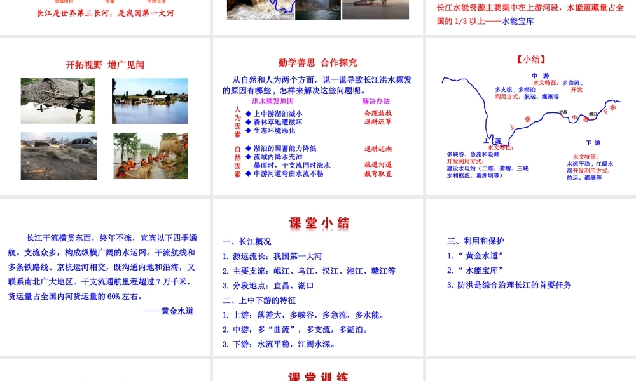Viewport: 636px width, 381px height.
Task: Click the line 中游：多"曲流"，多支流
Action: pos(295,330)
